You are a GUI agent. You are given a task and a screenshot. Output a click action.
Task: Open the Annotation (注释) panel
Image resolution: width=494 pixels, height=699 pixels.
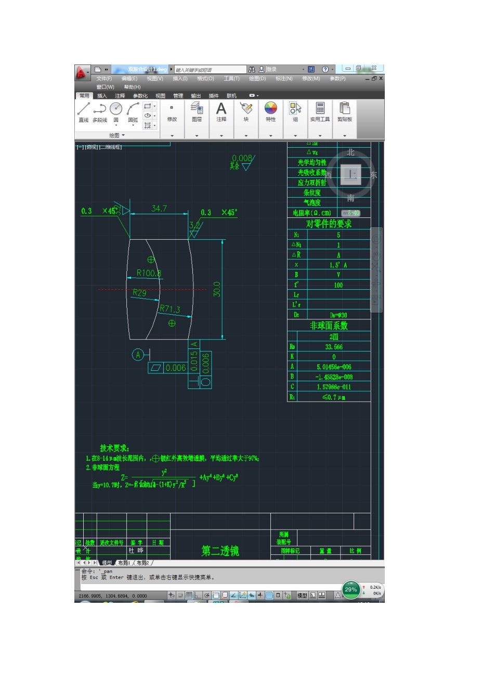[222, 112]
